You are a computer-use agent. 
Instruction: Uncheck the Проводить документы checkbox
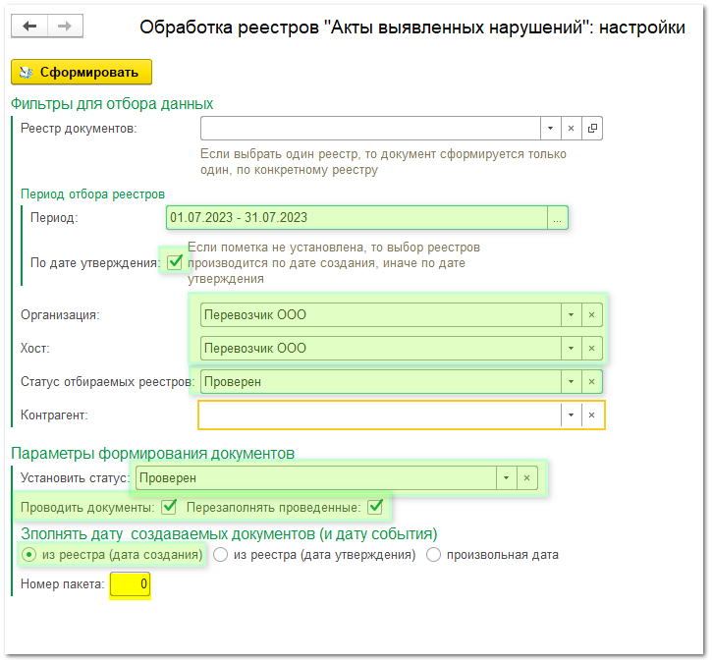[x=169, y=508]
